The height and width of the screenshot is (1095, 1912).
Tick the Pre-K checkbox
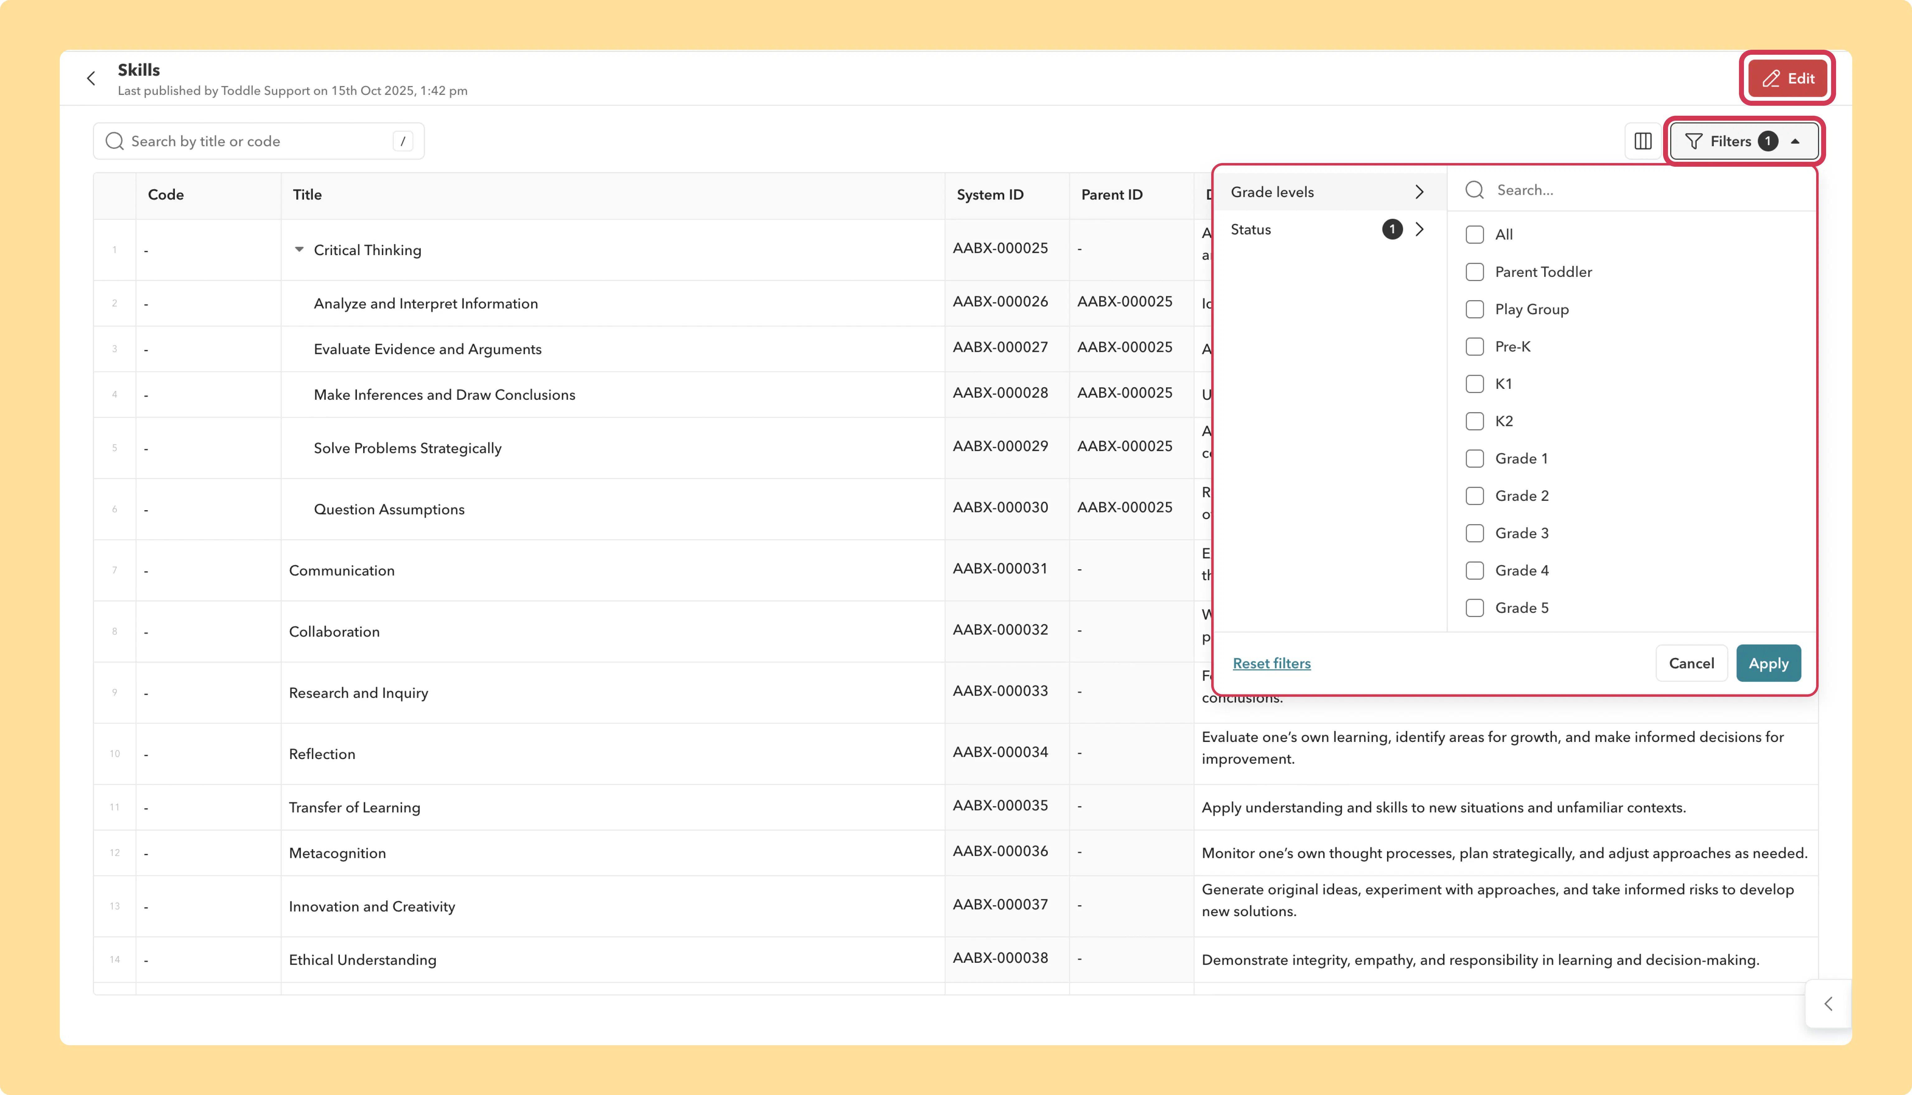click(1475, 347)
